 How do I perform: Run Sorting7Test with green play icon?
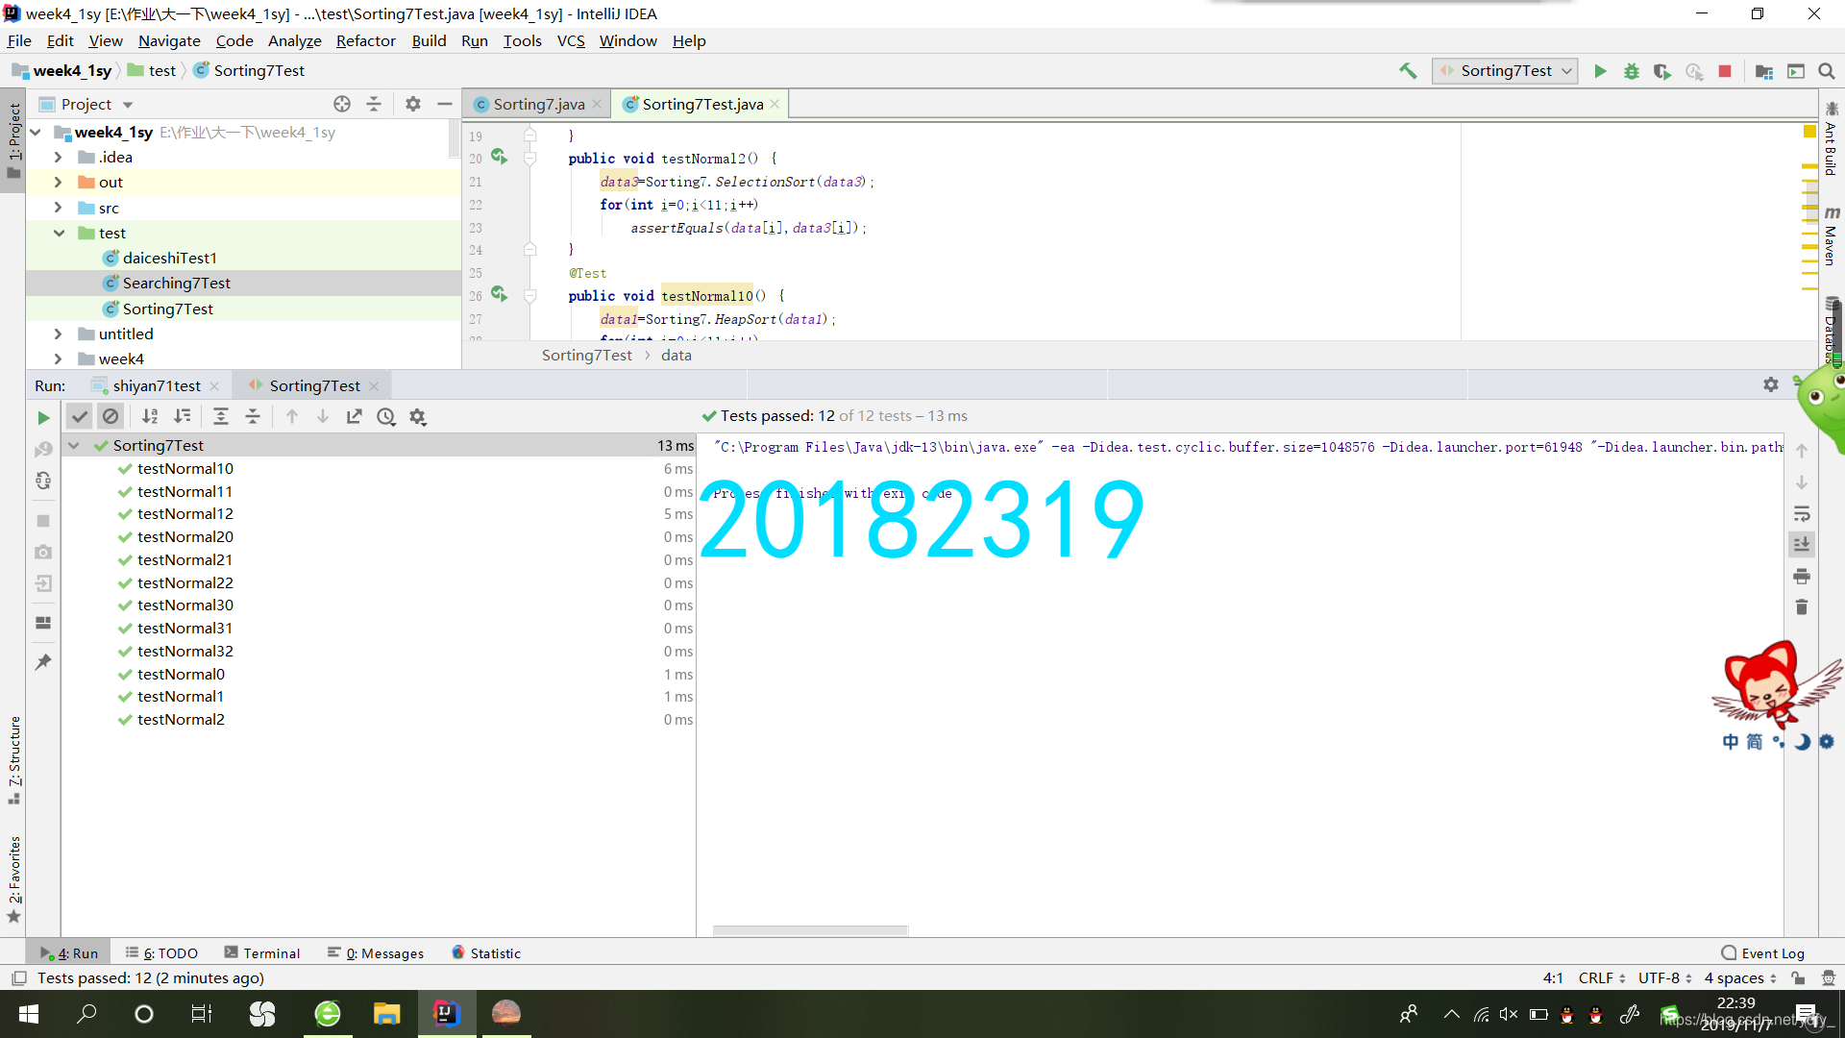point(1600,71)
